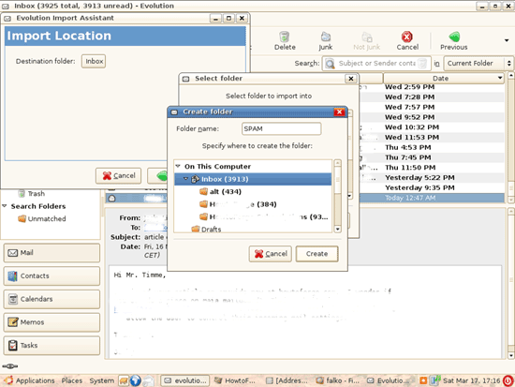Sort by the Date column header

444,79
